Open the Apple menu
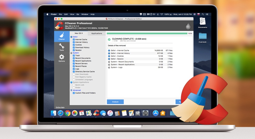 47,14
